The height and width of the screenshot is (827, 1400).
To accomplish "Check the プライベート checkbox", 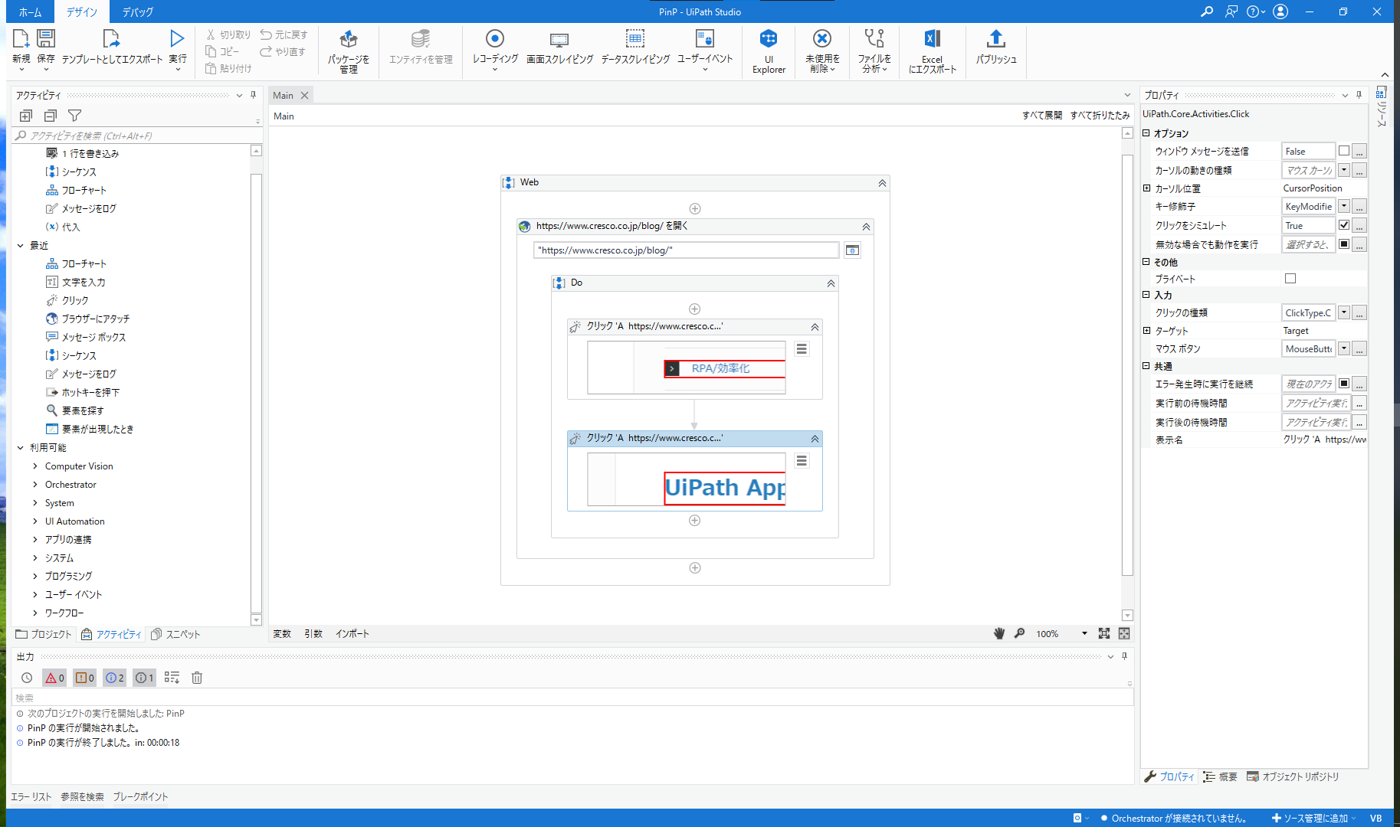I will click(1290, 279).
